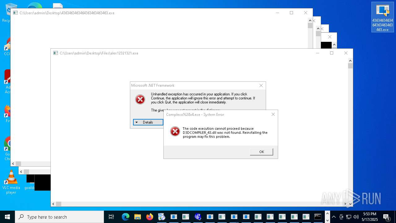Select the 4363463463464363463463463.exe desktop file icon
The width and height of the screenshot is (396, 223).
382,17
